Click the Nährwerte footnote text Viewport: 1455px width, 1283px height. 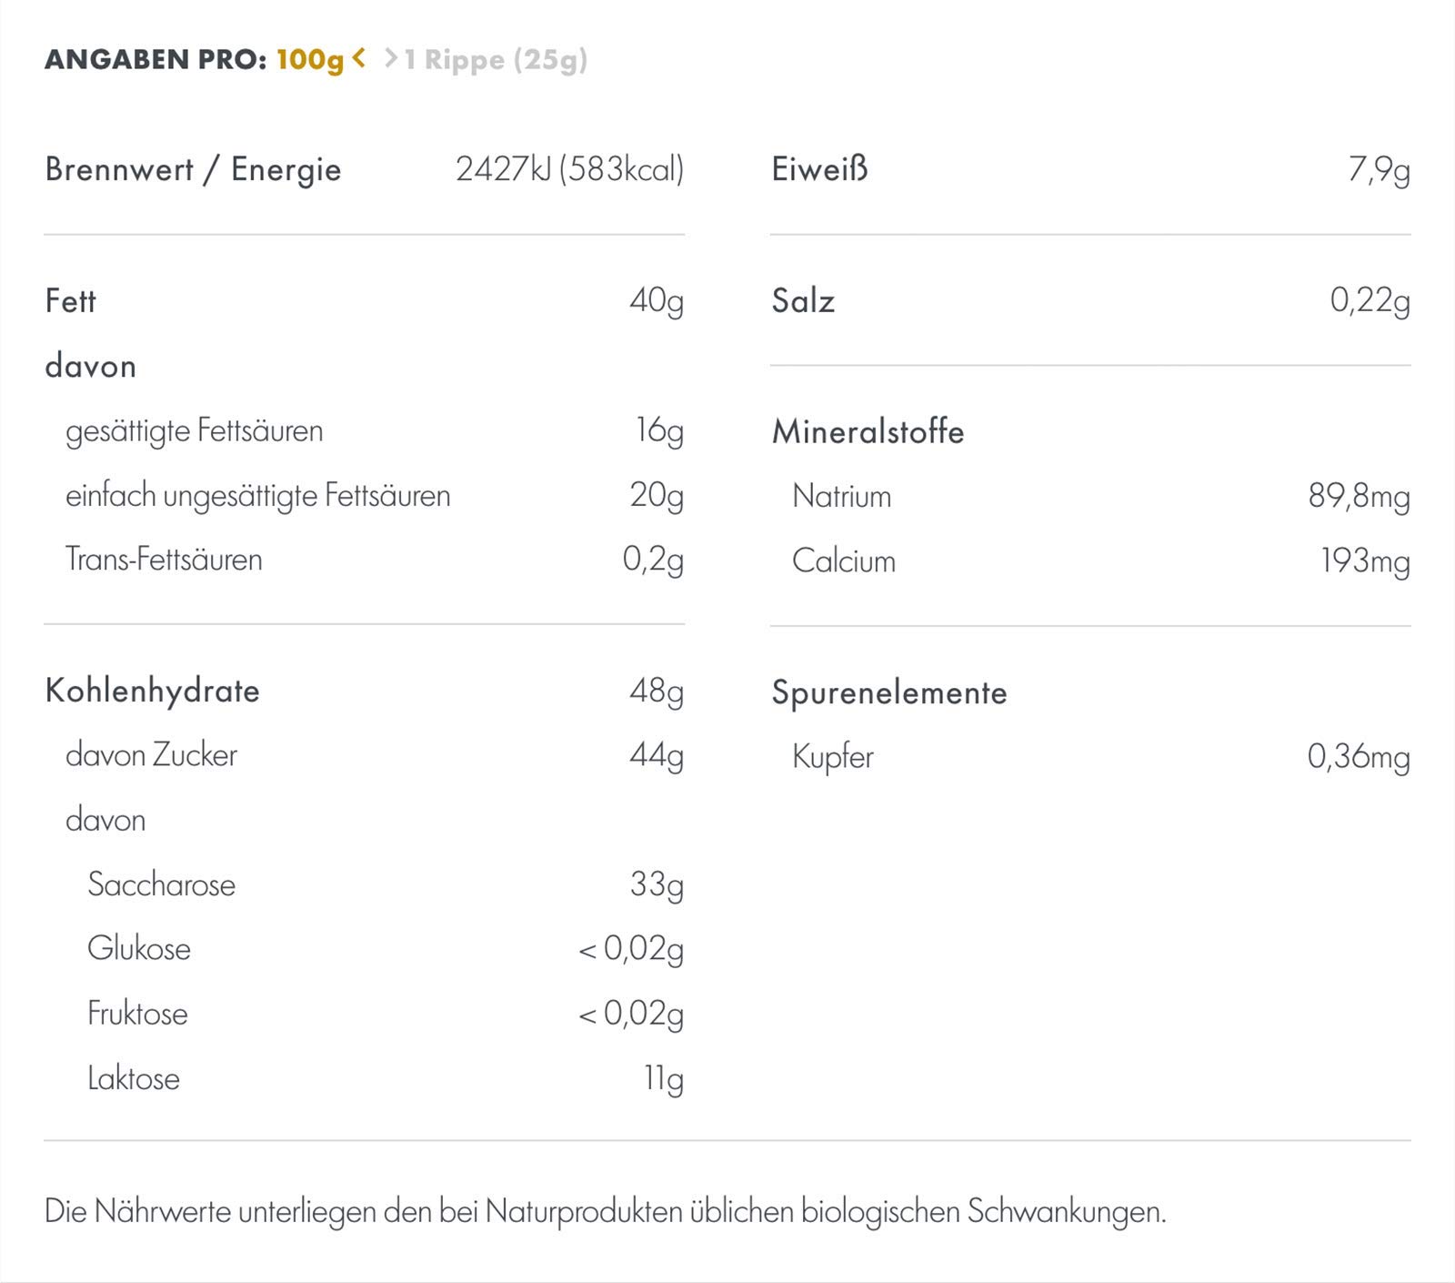pos(605,1212)
